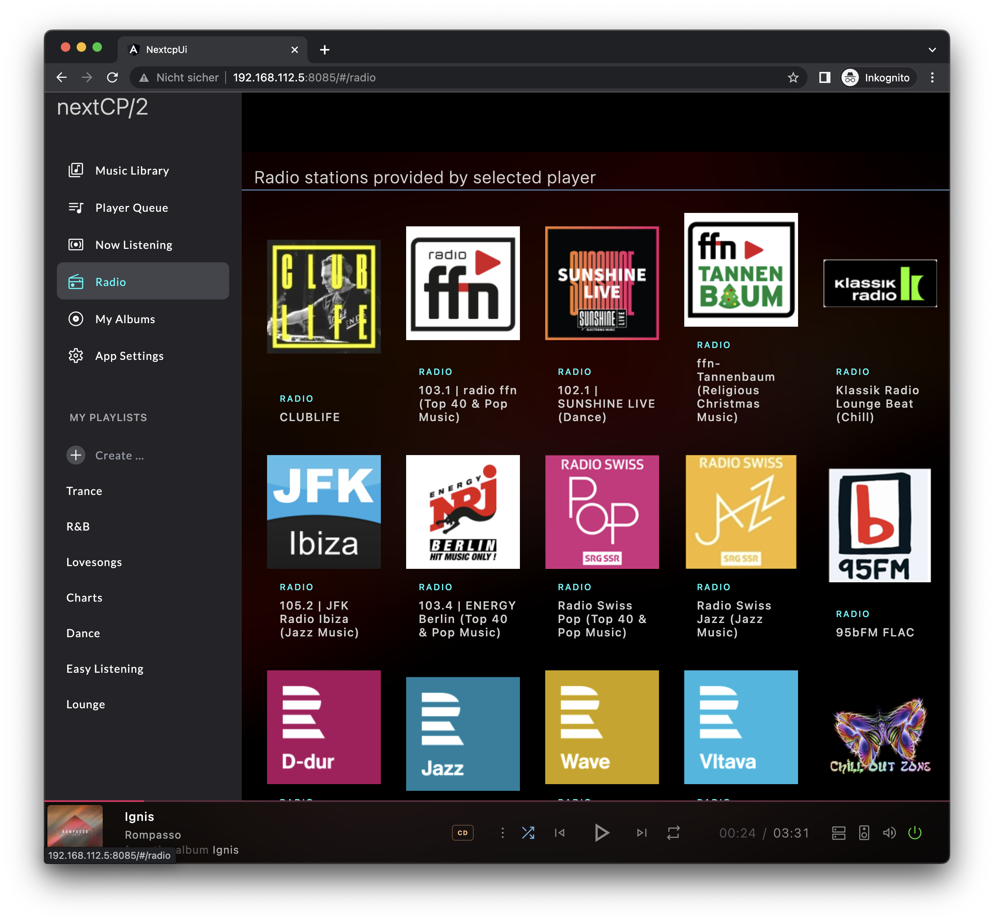Click the Now Listening speaker icon
The width and height of the screenshot is (994, 922).
[76, 245]
